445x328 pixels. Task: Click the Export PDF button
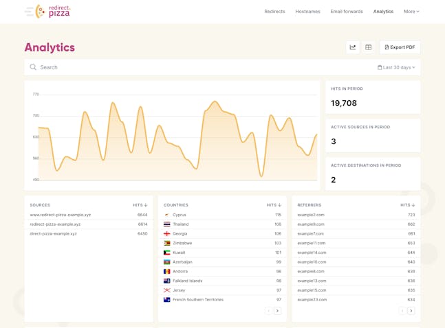[x=400, y=47]
